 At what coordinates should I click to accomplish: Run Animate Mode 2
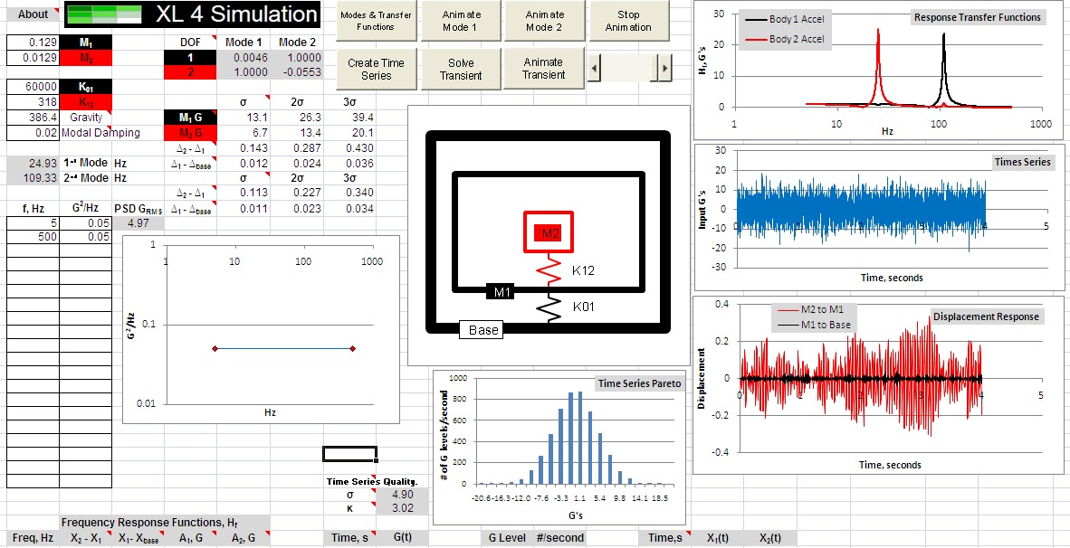pyautogui.click(x=544, y=20)
